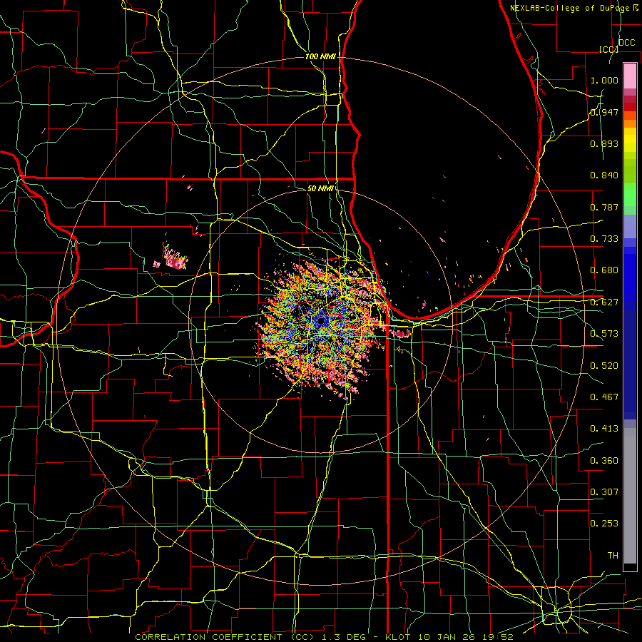Image resolution: width=642 pixels, height=642 pixels.
Task: Pick the bright green color bar segment
Action: click(630, 195)
